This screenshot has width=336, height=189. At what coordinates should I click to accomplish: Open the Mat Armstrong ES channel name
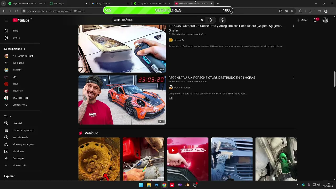[183, 88]
